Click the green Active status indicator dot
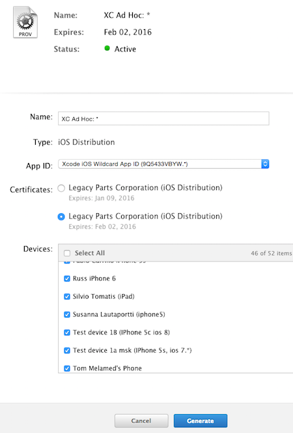The height and width of the screenshot is (433, 293). tap(107, 48)
